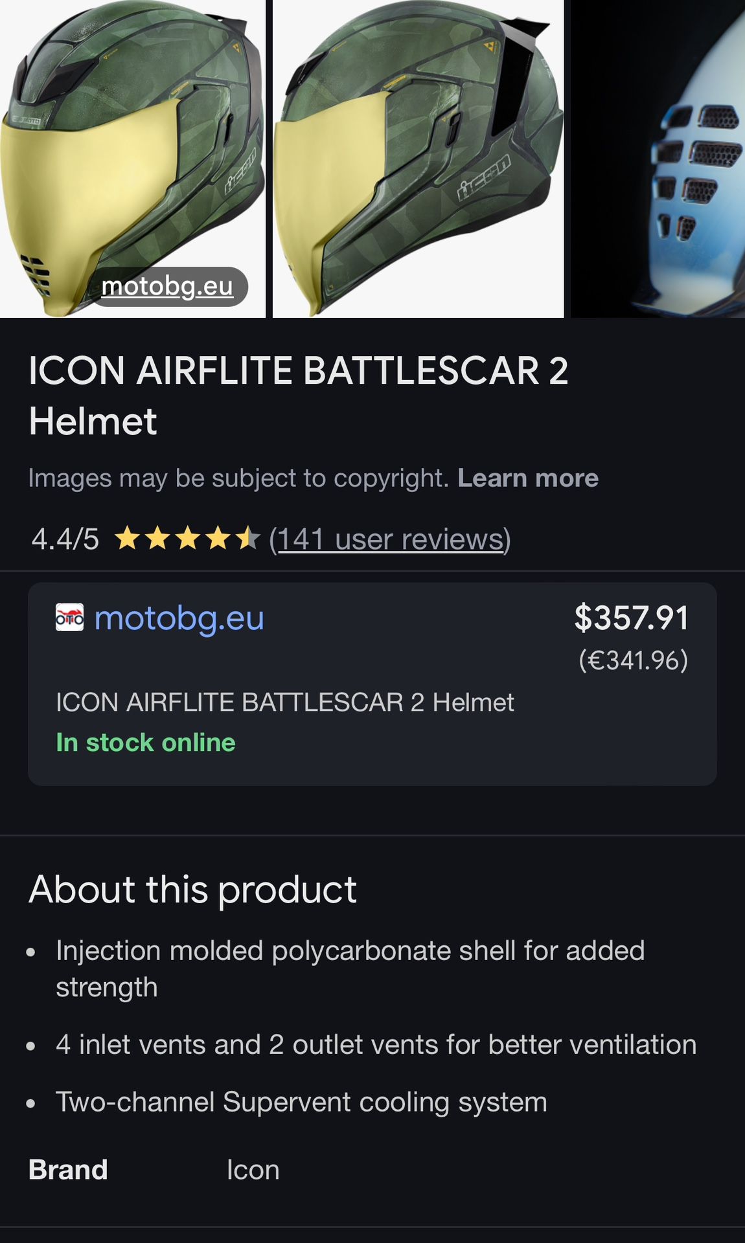Click the In stock online status
Image resolution: width=745 pixels, height=1243 pixels.
[x=146, y=743]
